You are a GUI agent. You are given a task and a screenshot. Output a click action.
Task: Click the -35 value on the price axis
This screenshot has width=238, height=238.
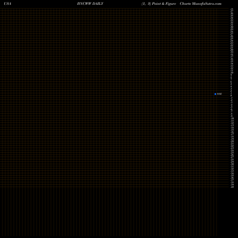coord(232,176)
